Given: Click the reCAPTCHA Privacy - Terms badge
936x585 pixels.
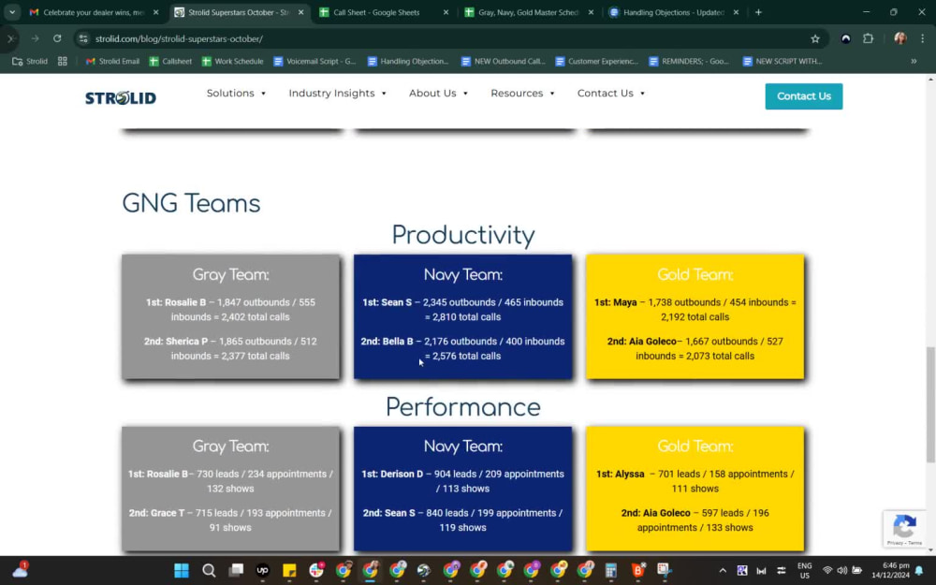Looking at the screenshot, I should point(905,528).
